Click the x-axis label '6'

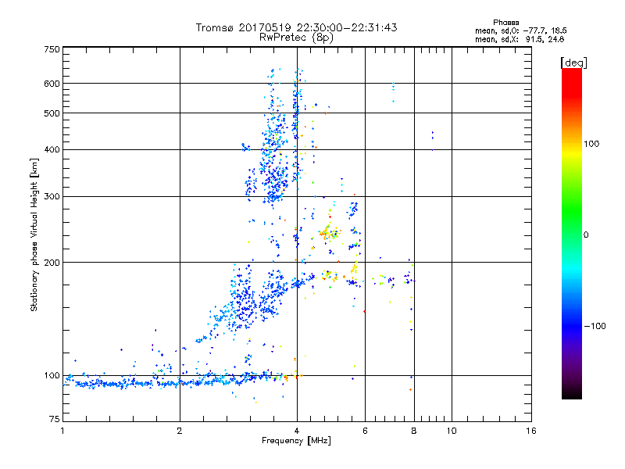tap(365, 431)
